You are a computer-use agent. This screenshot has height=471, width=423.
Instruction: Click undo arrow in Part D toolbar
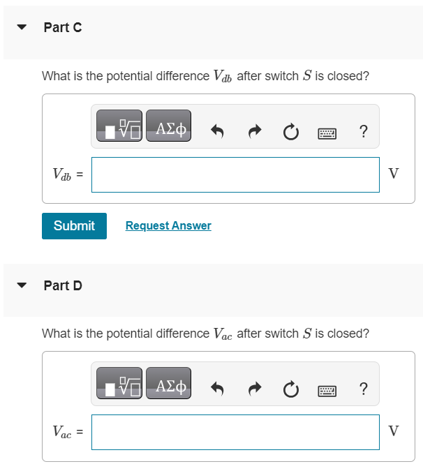[217, 389]
